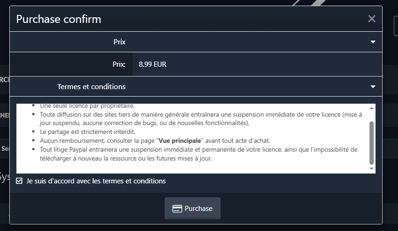Image resolution: width=398 pixels, height=231 pixels.
Task: Close the Purchase confirm dialog
Action: (x=371, y=19)
